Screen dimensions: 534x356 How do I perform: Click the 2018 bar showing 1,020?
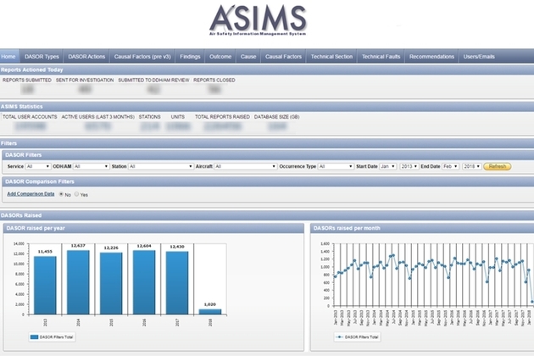(x=210, y=312)
